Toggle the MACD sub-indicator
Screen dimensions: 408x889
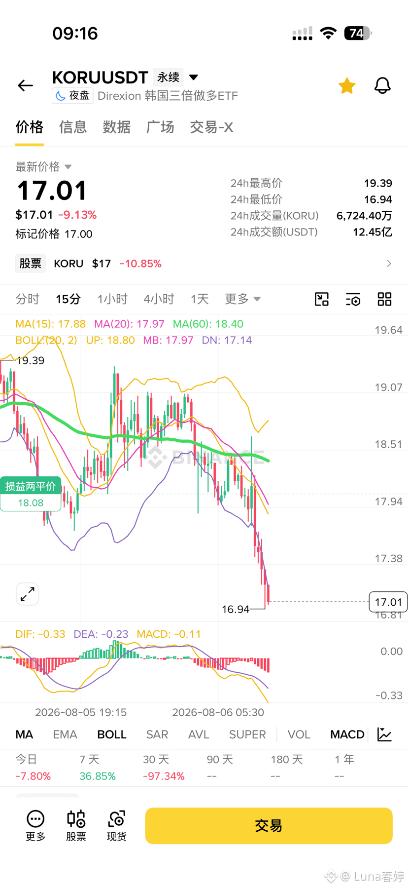point(347,734)
